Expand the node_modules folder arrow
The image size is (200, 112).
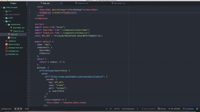(x=4, y=15)
